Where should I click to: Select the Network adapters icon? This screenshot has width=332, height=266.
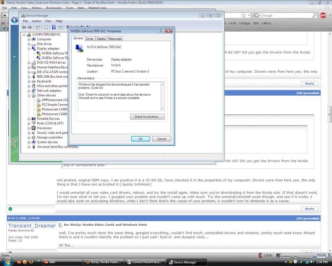tap(34, 91)
